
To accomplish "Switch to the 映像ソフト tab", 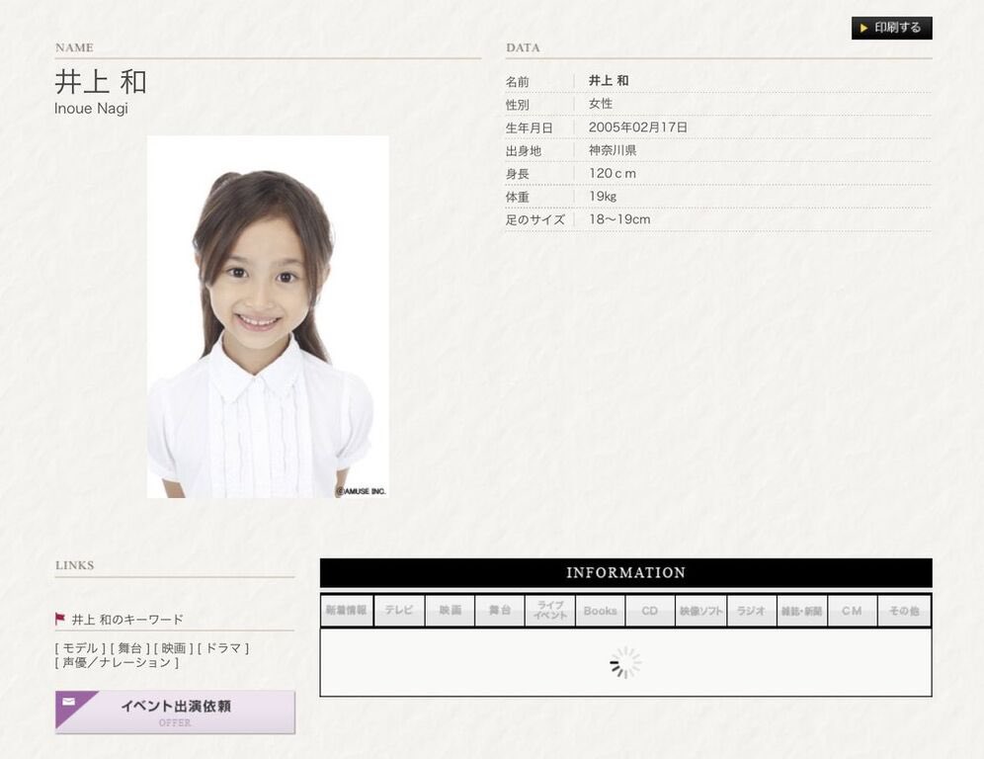I will pos(701,610).
